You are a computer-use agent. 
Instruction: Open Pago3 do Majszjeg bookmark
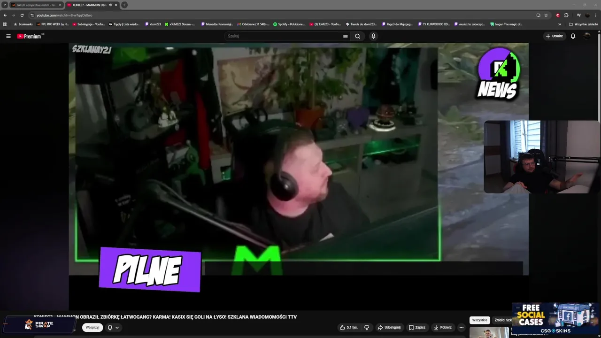[x=397, y=24]
